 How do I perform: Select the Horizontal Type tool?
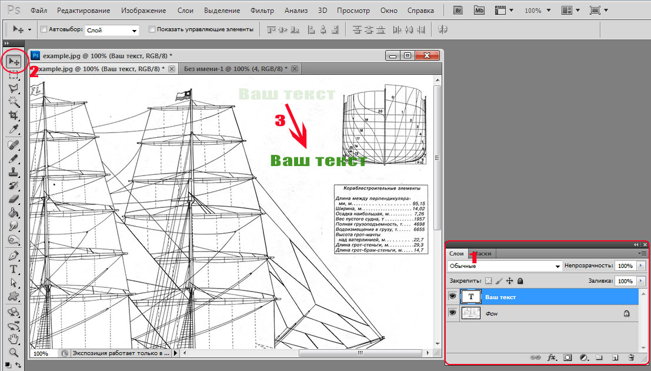(x=14, y=269)
